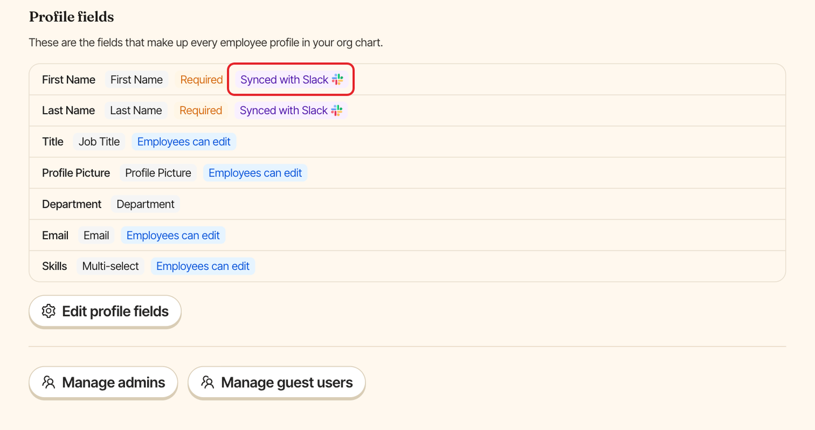Screen dimensions: 815x430
Task: Click the Slack logo in First Name row
Action: pyautogui.click(x=337, y=80)
